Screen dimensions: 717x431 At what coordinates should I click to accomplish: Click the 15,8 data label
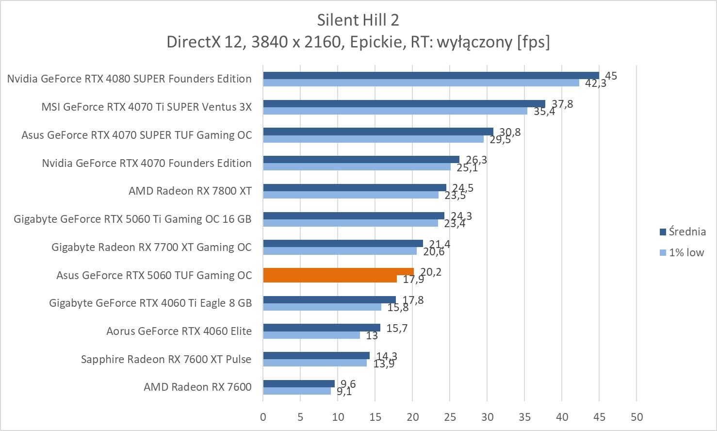[x=398, y=308]
